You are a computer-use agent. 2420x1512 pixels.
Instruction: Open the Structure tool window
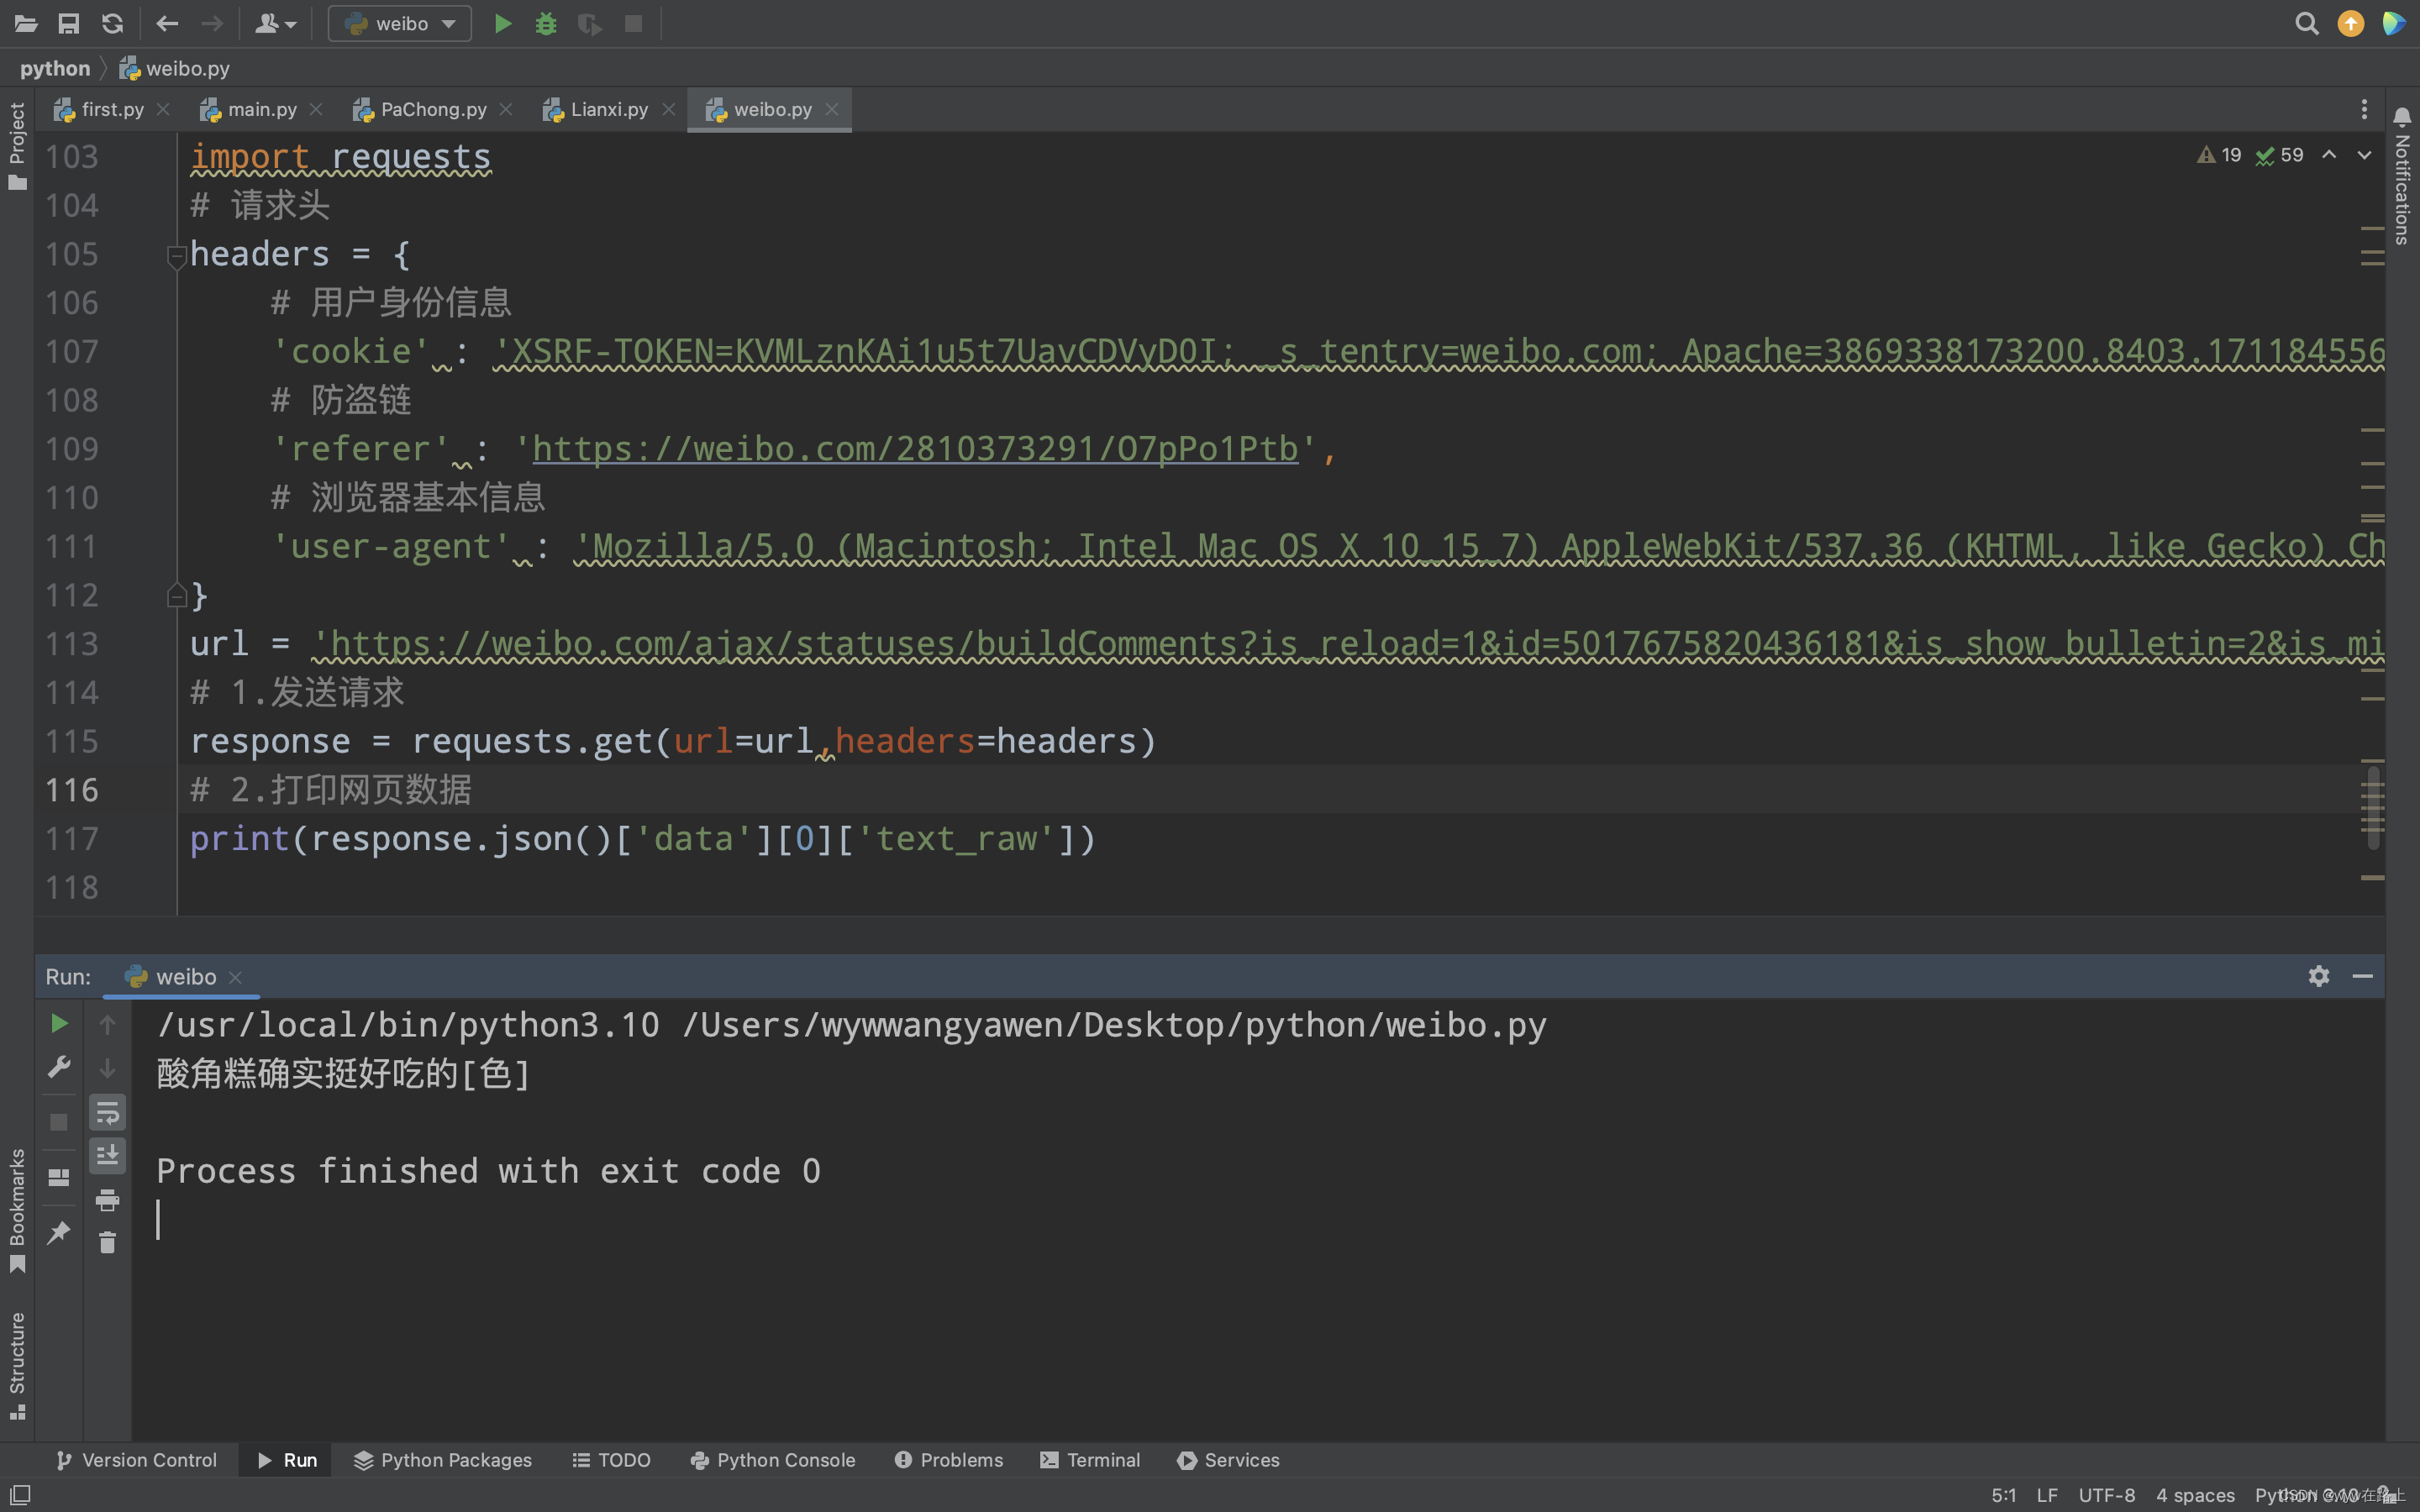coord(17,1365)
